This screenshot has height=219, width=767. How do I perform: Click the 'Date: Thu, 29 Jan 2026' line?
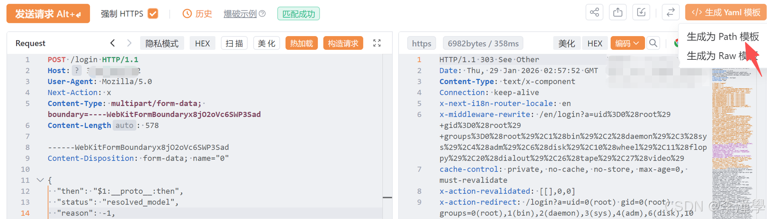coord(519,71)
